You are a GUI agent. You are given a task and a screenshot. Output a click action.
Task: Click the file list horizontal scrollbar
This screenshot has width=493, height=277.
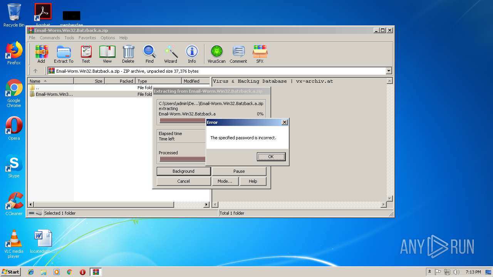click(x=104, y=205)
